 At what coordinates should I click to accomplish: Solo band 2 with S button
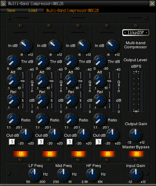click(x=41, y=142)
